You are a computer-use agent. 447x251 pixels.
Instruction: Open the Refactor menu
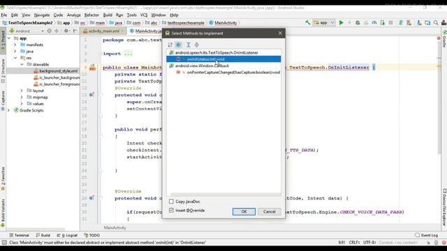point(91,15)
